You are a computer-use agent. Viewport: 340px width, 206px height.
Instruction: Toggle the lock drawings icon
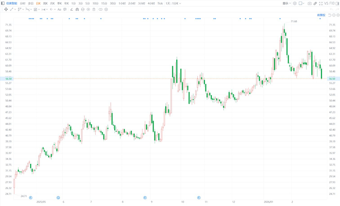(83, 9)
